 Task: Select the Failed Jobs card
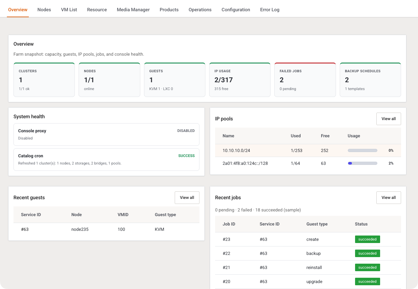[305, 80]
